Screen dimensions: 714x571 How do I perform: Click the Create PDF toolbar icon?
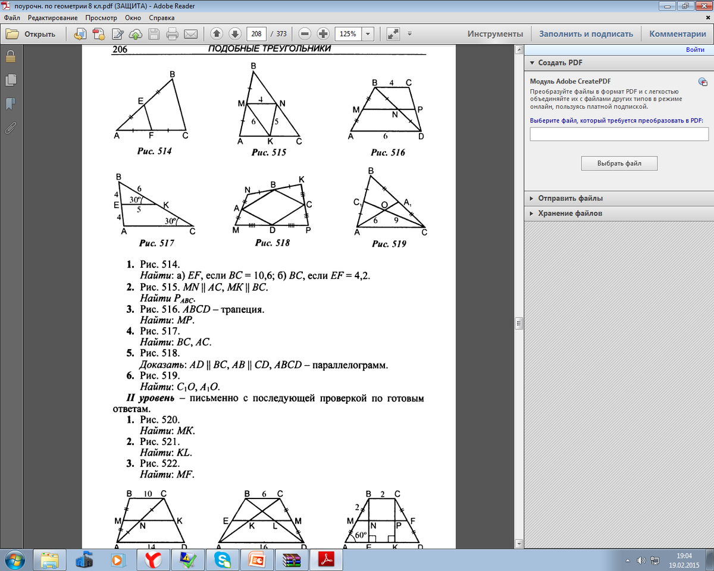click(x=98, y=34)
